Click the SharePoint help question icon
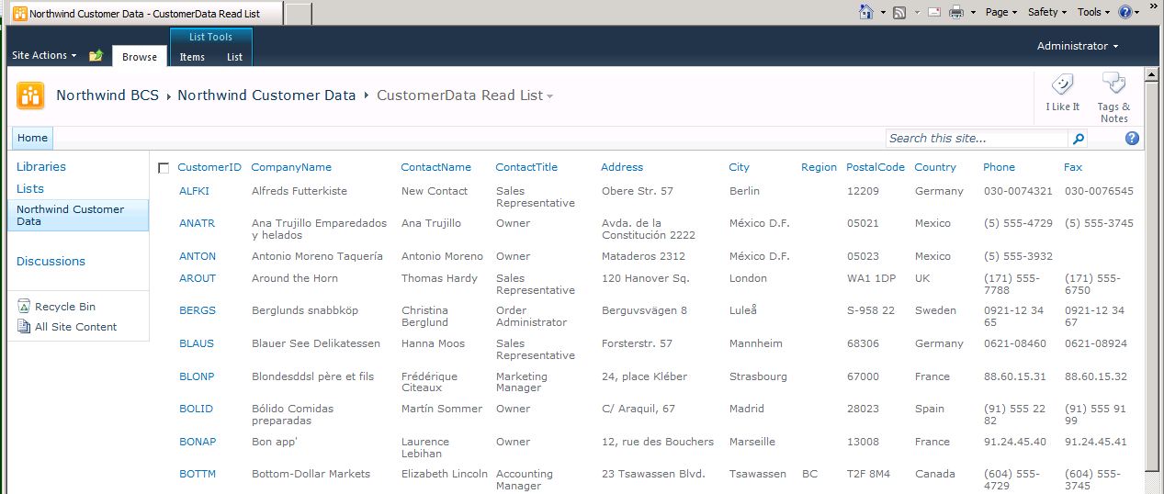1164x494 pixels. (x=1132, y=139)
